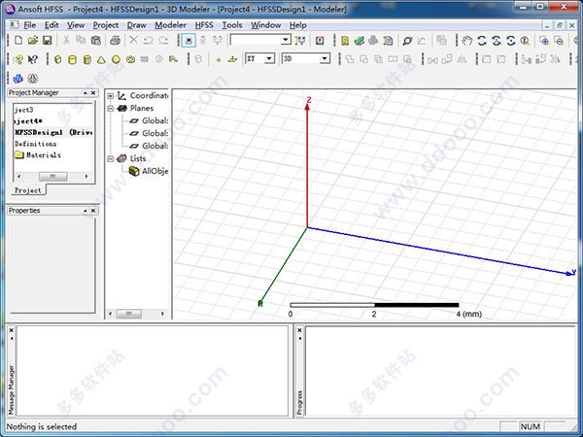The width and height of the screenshot is (583, 437).
Task: Click the Undo arrow icon
Action: (149, 40)
